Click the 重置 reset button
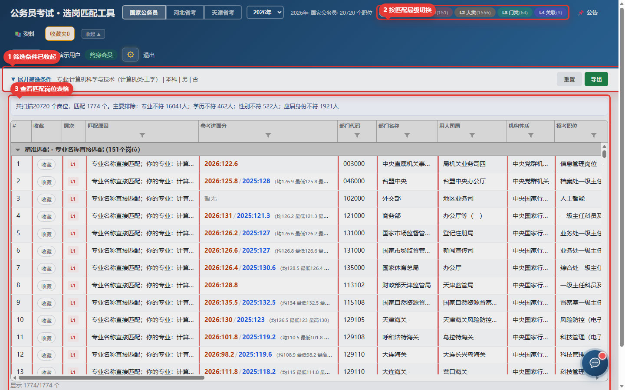 (x=569, y=79)
